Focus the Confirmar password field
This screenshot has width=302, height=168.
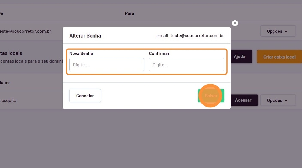click(186, 65)
